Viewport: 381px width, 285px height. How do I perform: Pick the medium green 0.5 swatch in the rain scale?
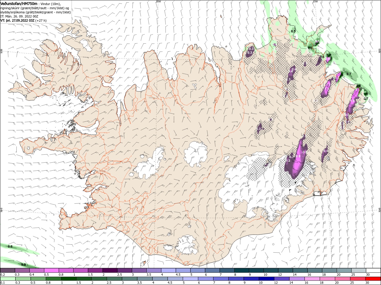38,279
